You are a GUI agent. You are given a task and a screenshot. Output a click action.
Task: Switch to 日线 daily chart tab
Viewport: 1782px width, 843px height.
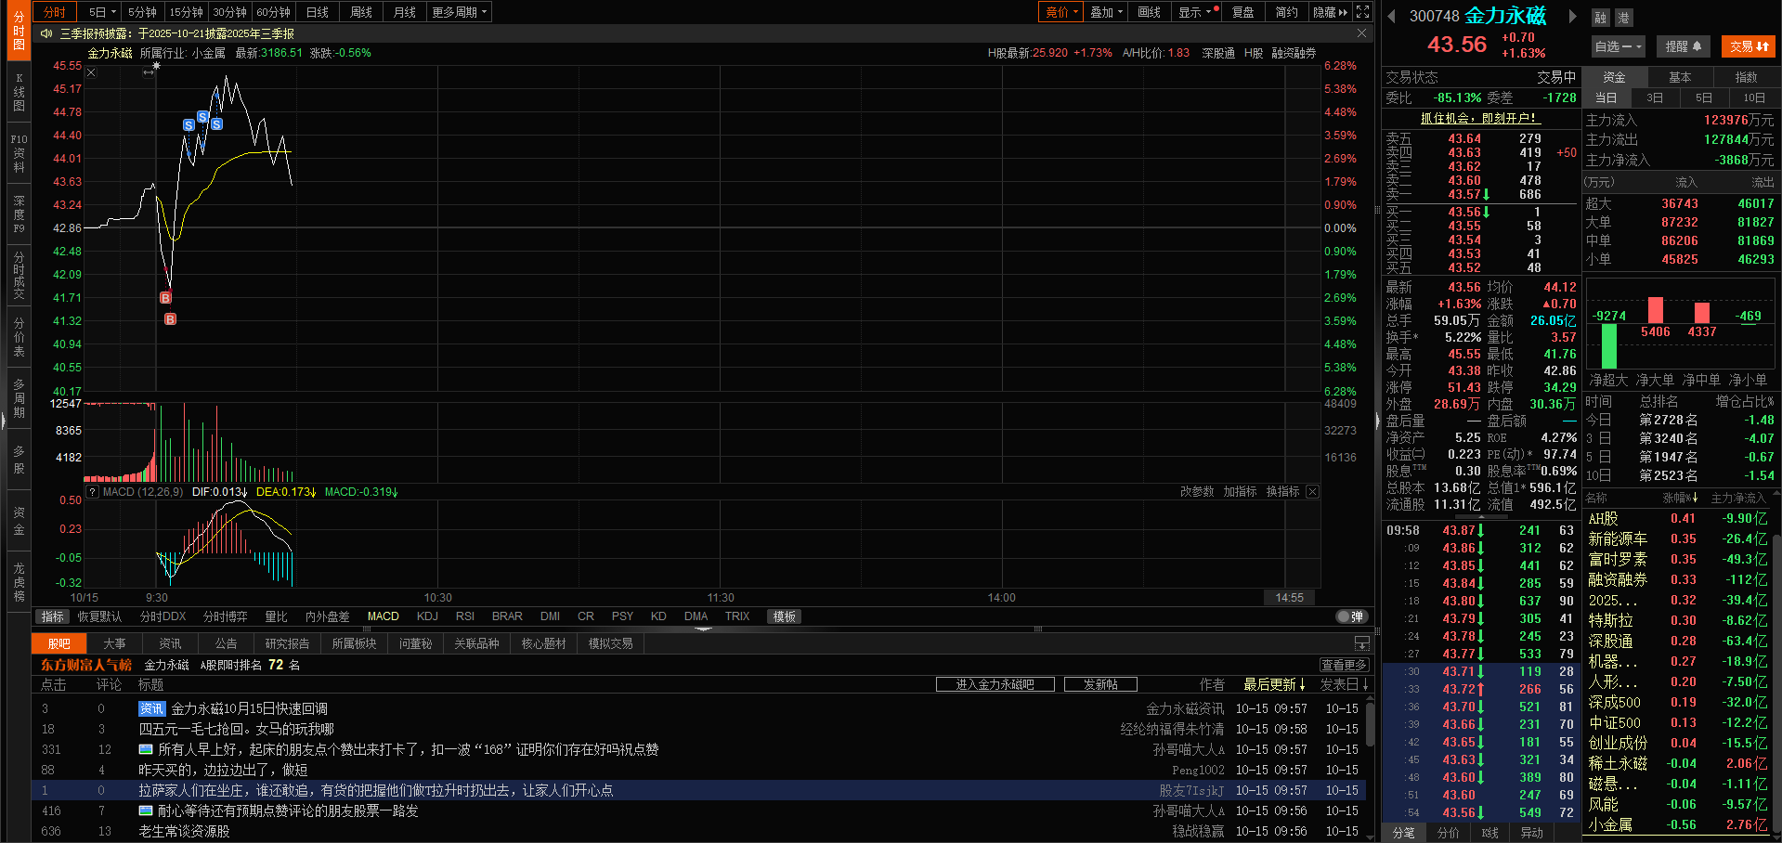click(318, 12)
